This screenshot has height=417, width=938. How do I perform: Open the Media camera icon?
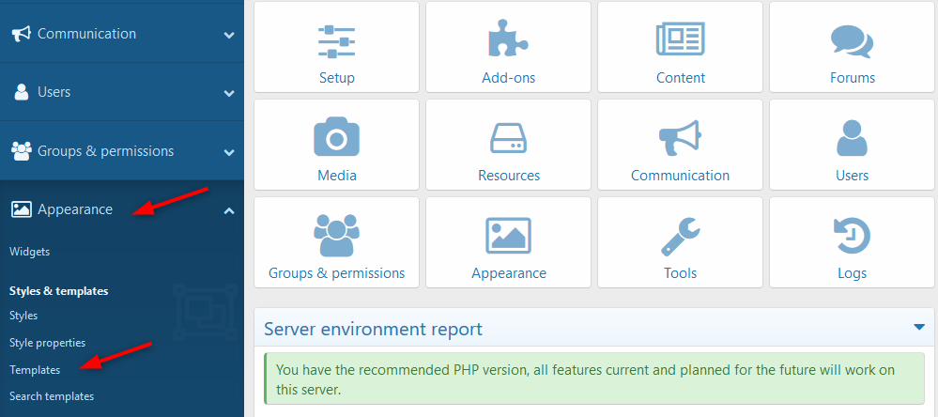pos(336,138)
